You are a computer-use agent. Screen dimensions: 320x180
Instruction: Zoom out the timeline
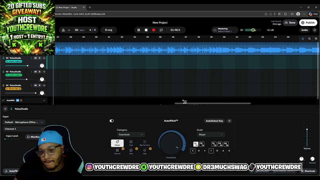click(309, 38)
